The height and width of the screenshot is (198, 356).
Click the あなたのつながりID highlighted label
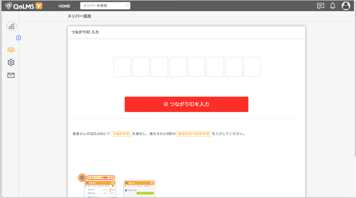194,134
